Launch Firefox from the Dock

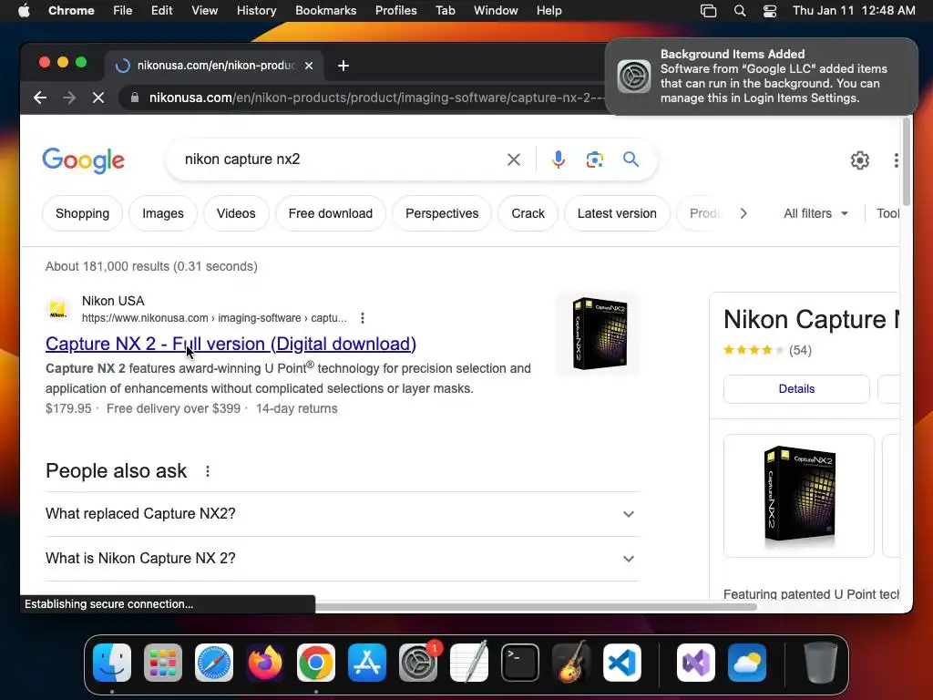pyautogui.click(x=265, y=663)
